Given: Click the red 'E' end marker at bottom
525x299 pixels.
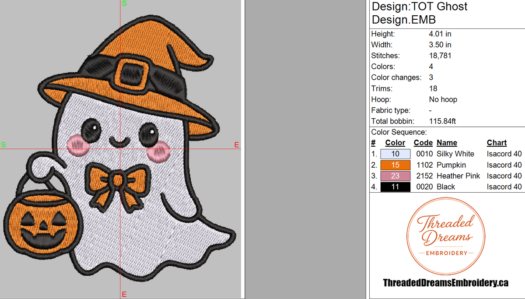Looking at the screenshot, I should point(124,294).
